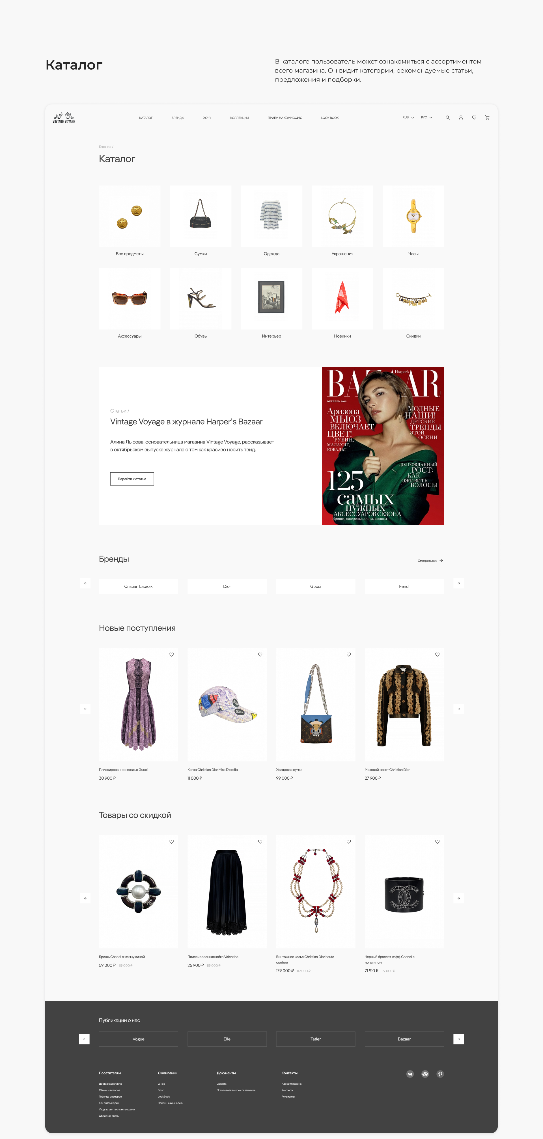The image size is (543, 1139).
Task: Click the Vintage Voyage logo
Action: (64, 118)
